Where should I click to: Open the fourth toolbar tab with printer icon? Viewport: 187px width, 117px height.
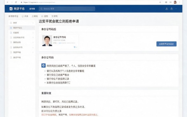click(45, 16)
